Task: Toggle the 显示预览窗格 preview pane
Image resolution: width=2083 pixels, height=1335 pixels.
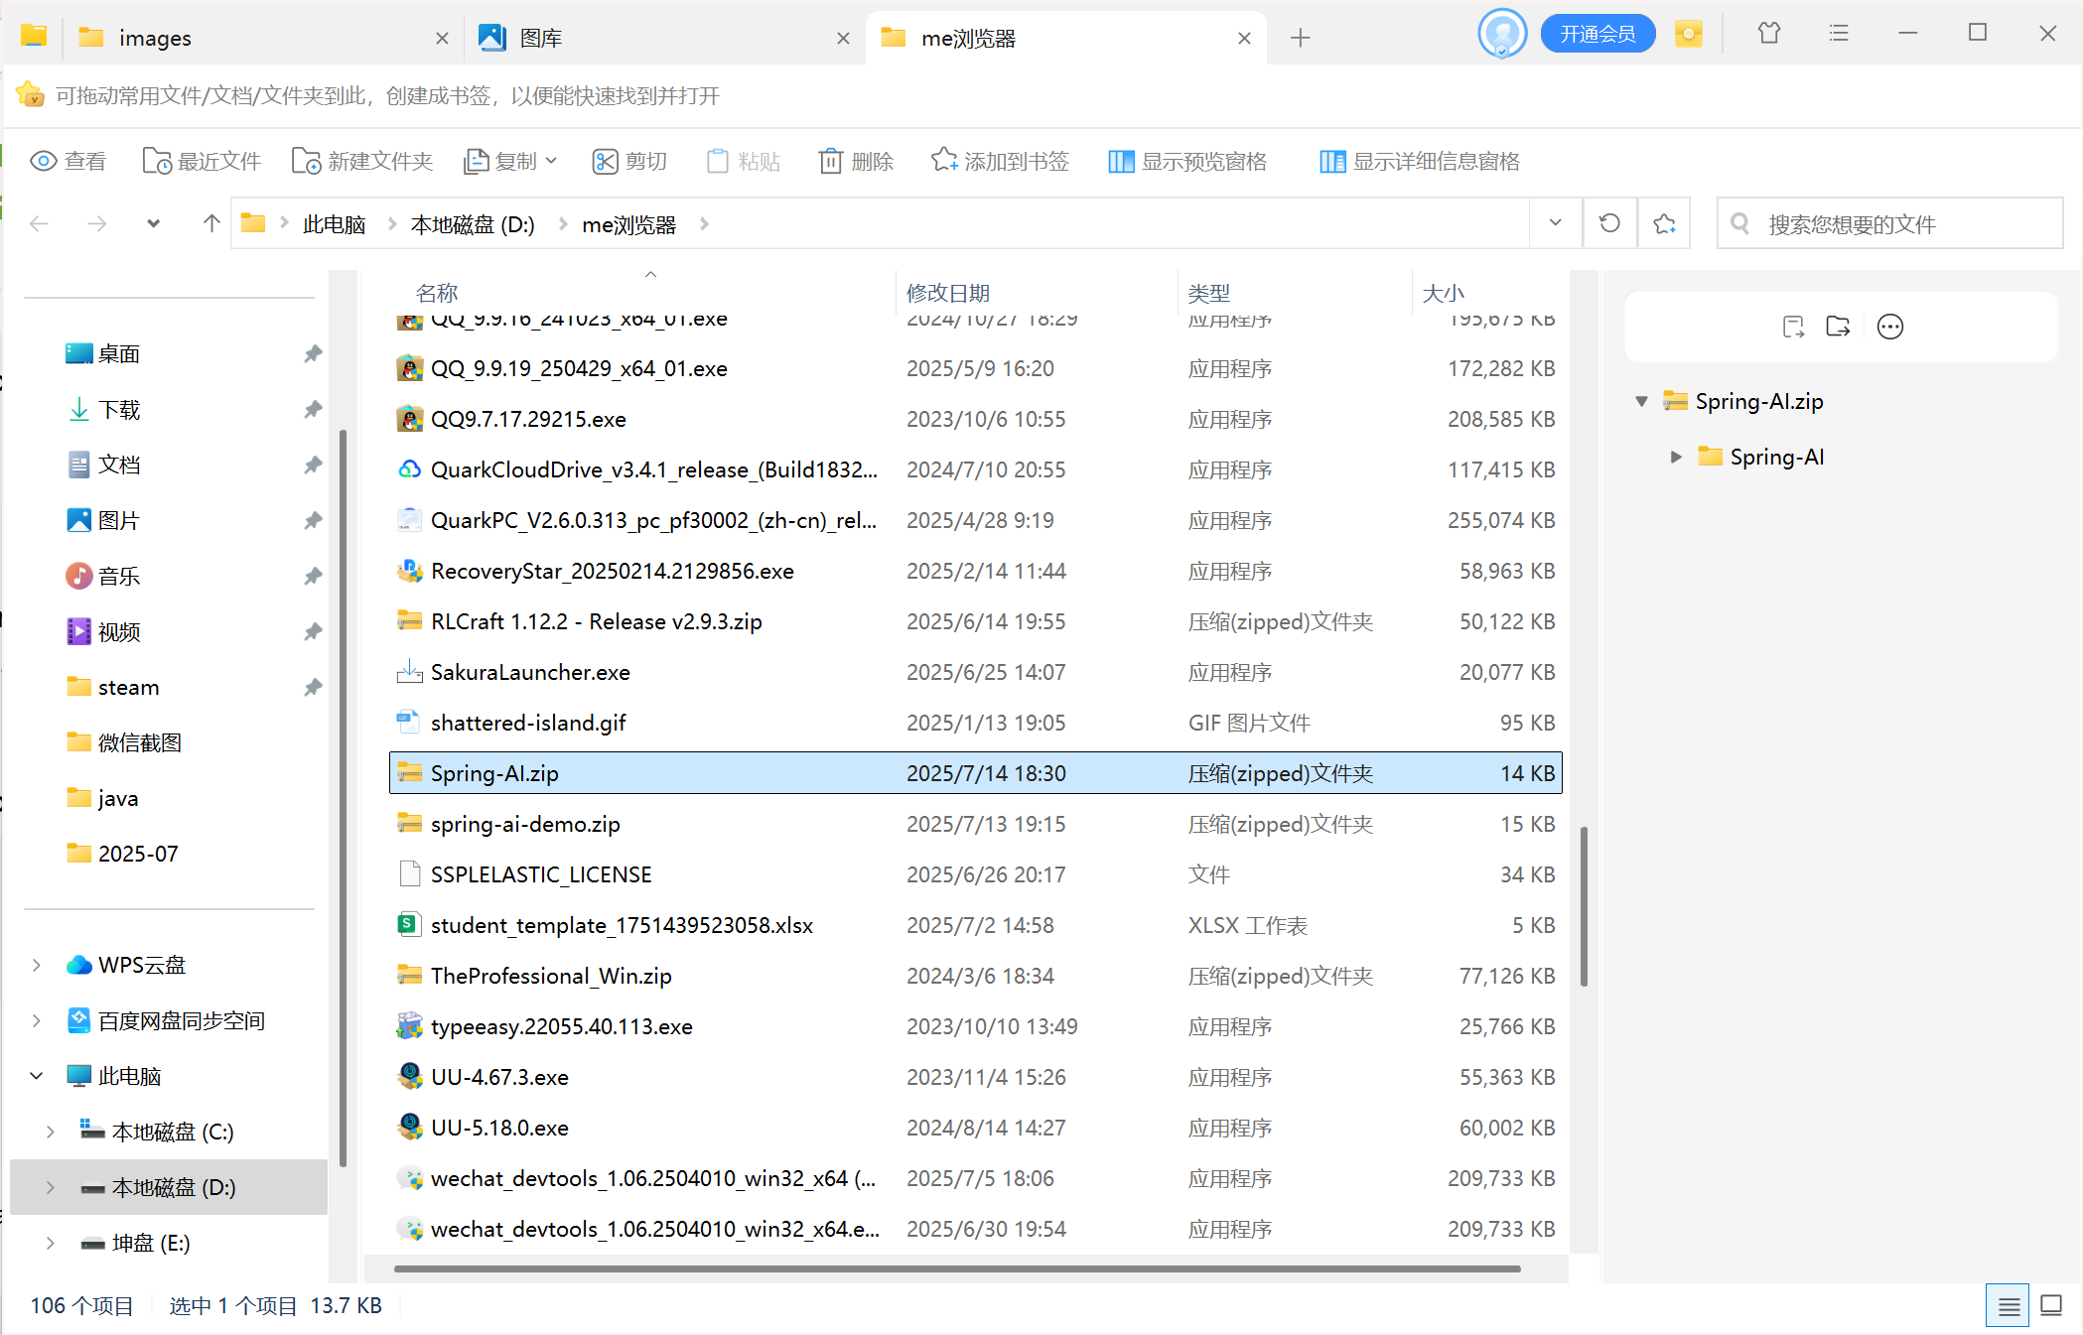Action: click(x=1187, y=161)
